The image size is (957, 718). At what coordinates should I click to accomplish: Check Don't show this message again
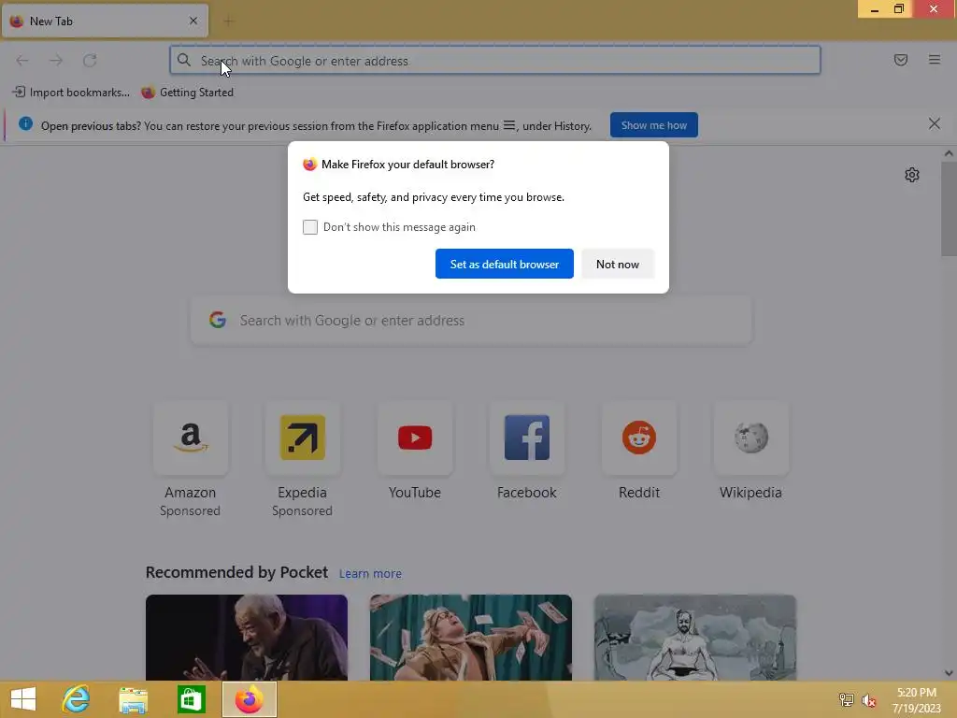[x=310, y=227]
